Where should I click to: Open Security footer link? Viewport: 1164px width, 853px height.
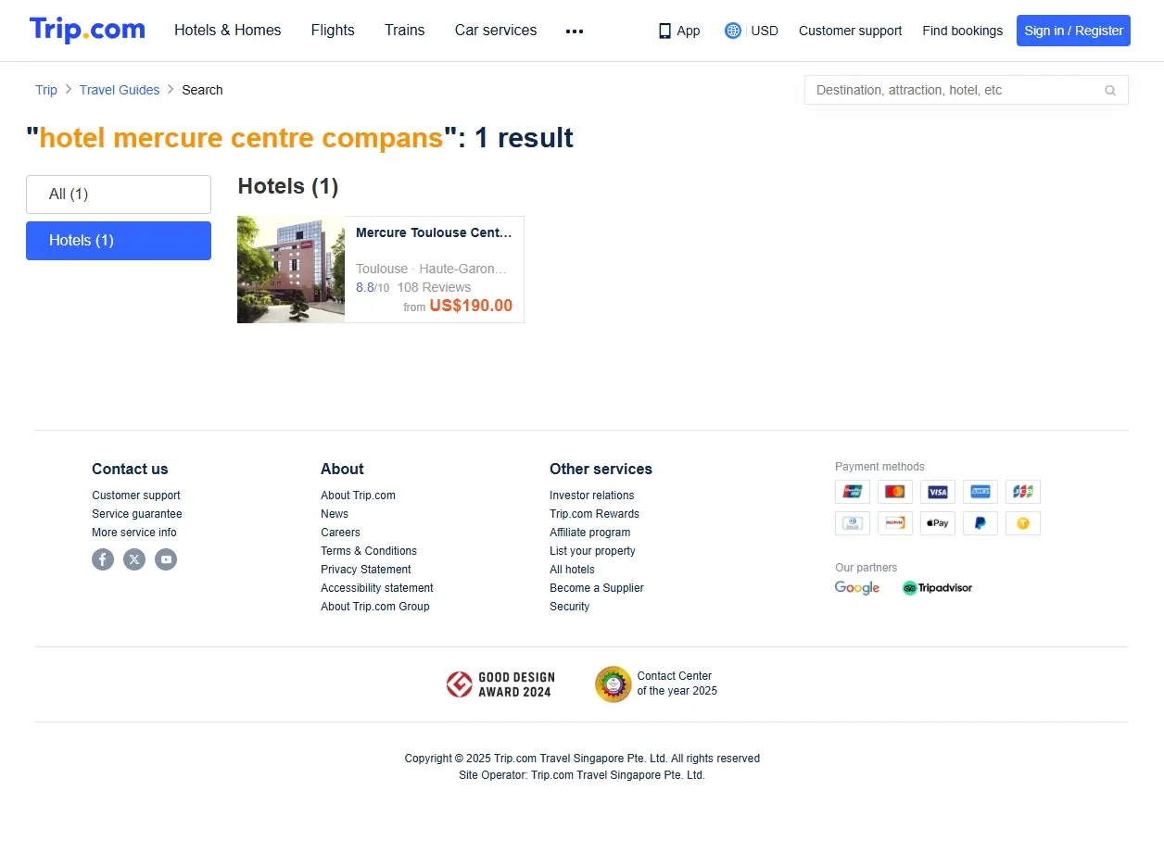coord(569,607)
